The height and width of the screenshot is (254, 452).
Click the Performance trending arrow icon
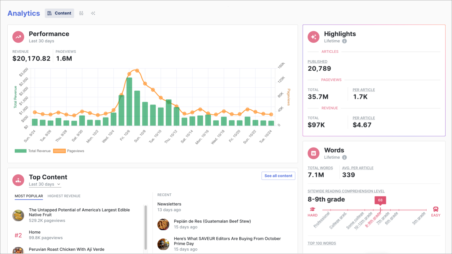pyautogui.click(x=18, y=37)
